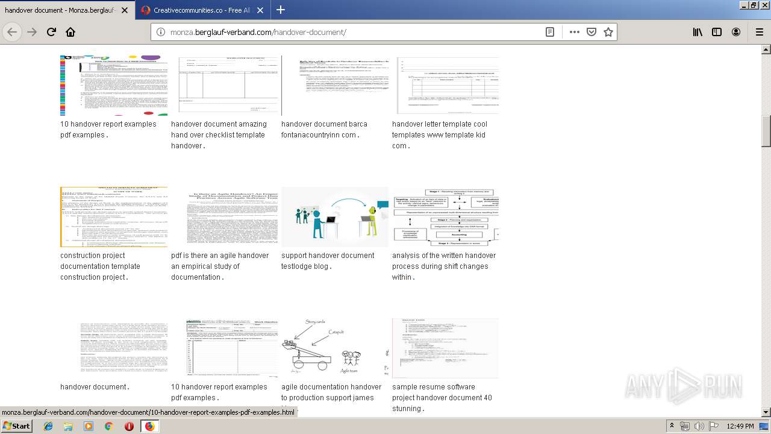Open the media player taskbar icon

(89, 426)
